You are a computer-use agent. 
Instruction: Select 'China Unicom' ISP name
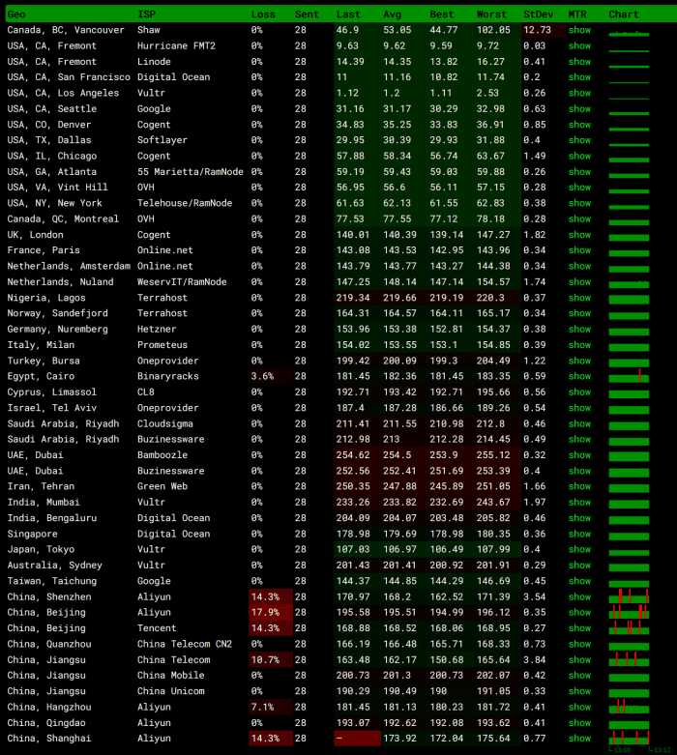point(170,691)
